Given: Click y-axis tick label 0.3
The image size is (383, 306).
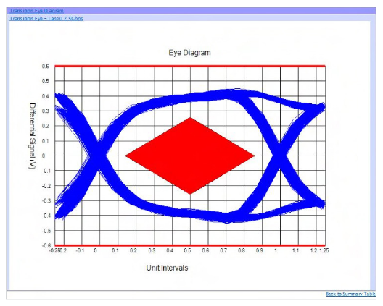Looking at the screenshot, I should [46, 111].
